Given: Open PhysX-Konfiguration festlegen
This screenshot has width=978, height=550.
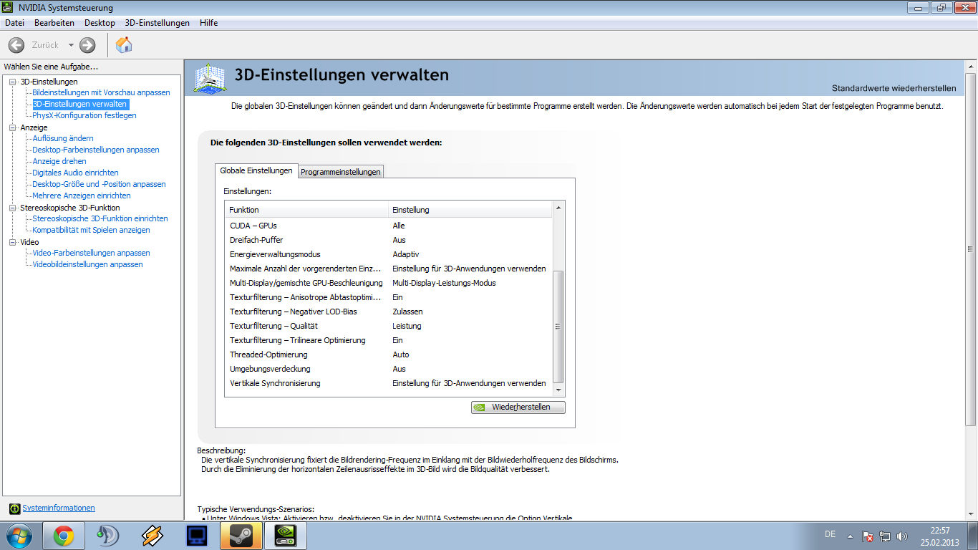Looking at the screenshot, I should click(x=84, y=115).
